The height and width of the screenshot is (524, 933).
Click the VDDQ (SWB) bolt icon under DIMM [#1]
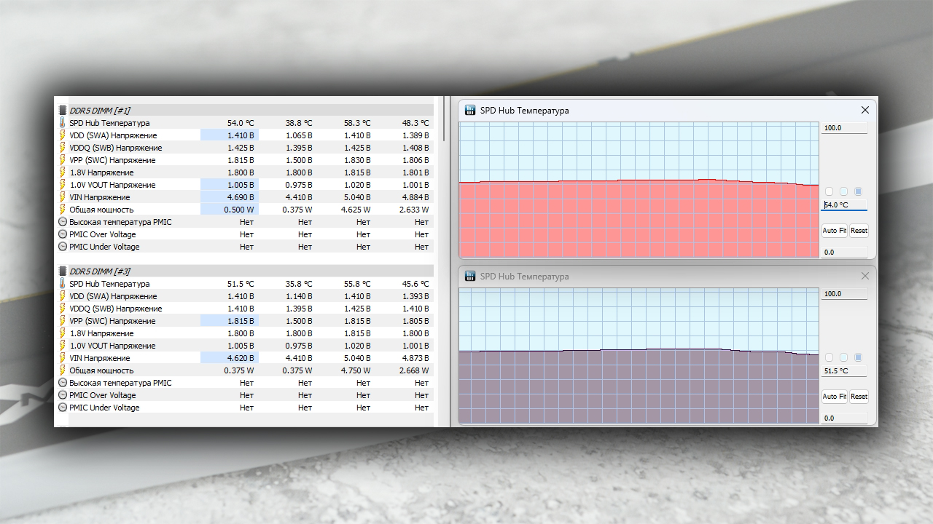click(x=62, y=148)
